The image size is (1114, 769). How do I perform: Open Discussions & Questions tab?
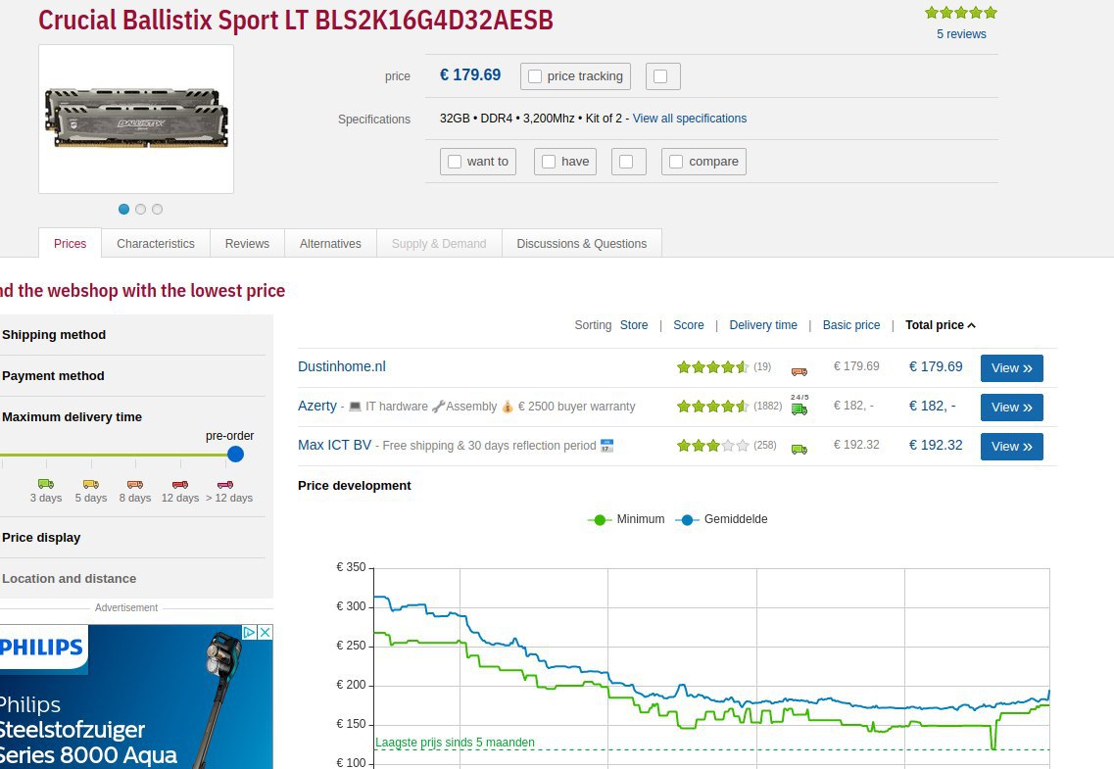[x=582, y=243]
